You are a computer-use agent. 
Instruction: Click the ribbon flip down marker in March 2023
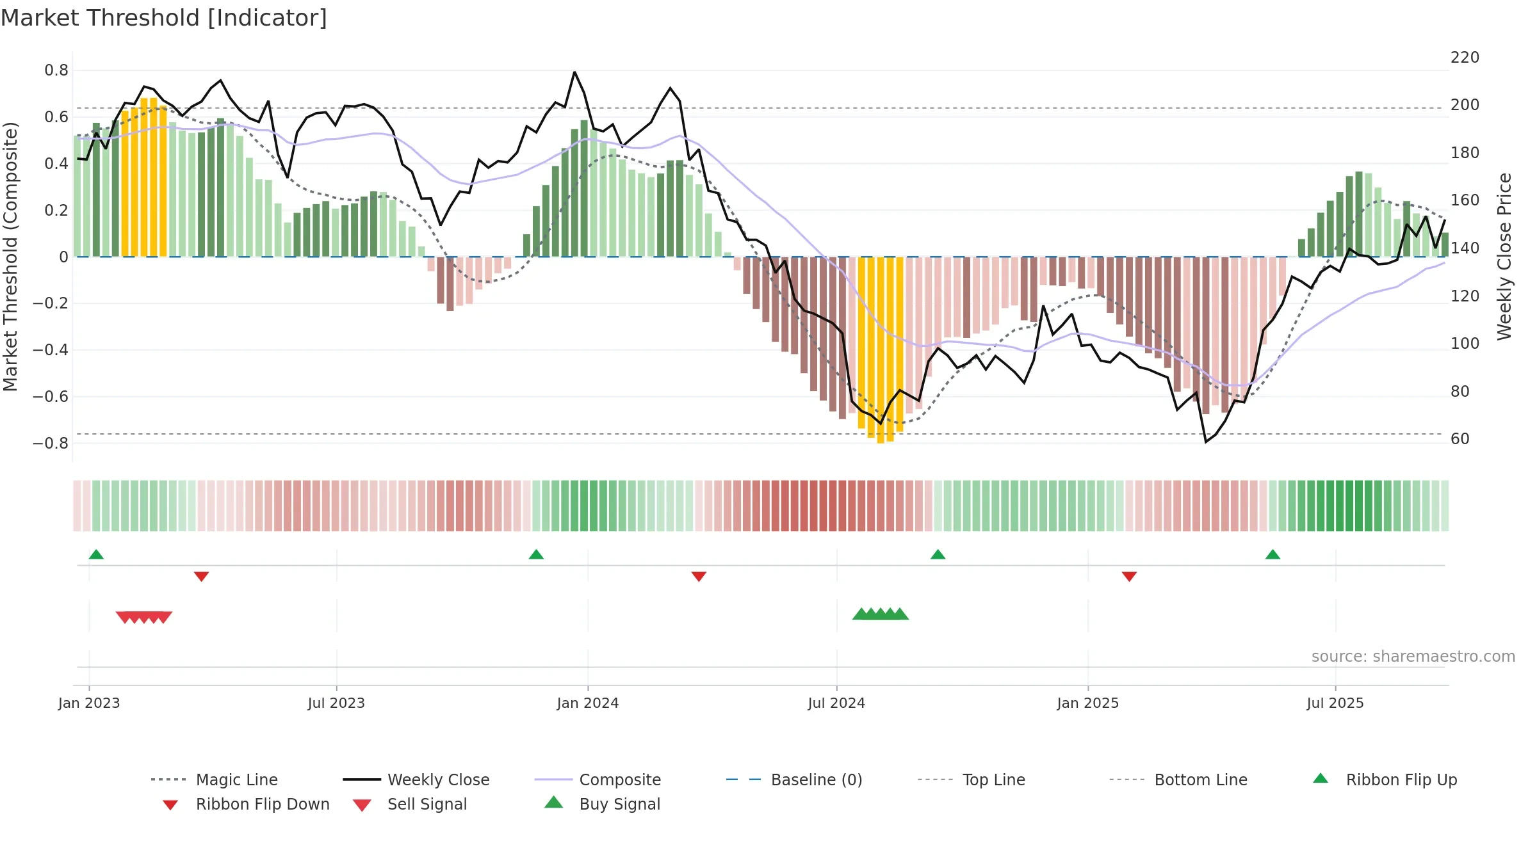pos(201,577)
